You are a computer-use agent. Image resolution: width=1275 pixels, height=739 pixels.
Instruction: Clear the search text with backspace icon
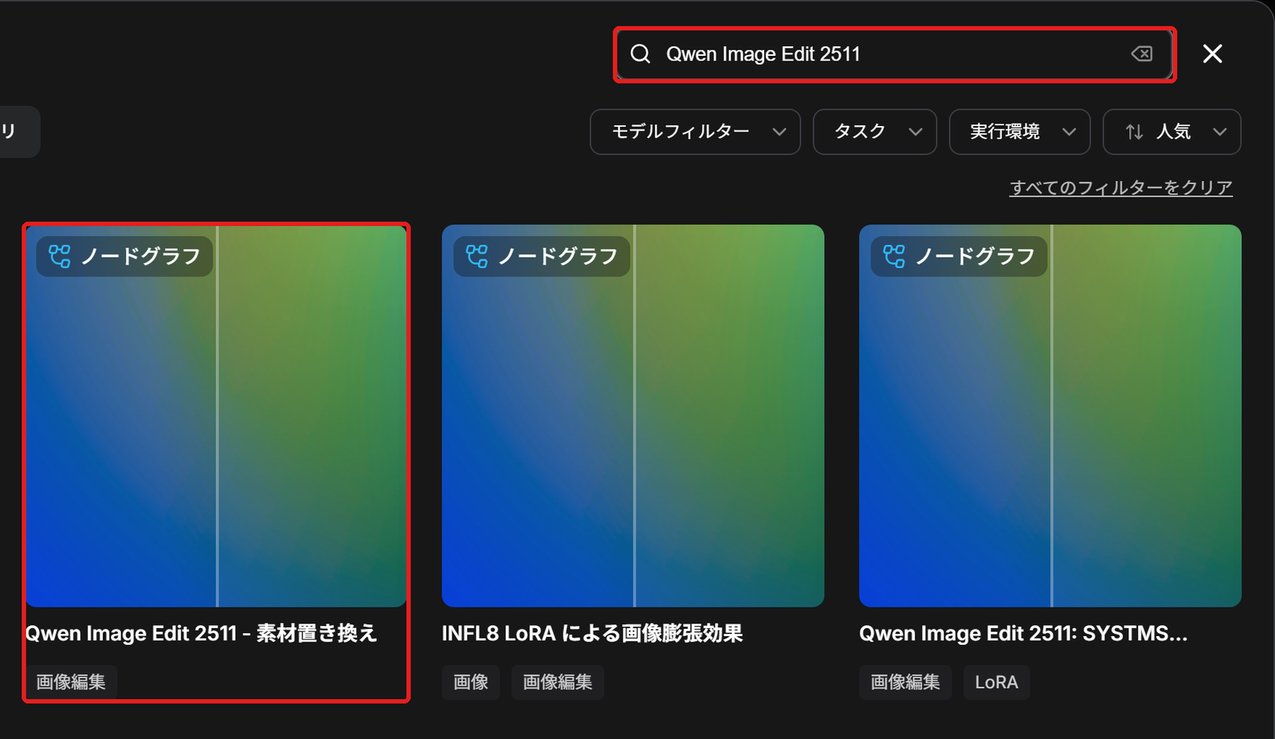point(1141,53)
